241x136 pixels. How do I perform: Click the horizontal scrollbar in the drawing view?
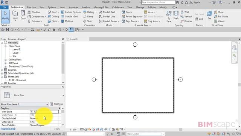pos(181,130)
